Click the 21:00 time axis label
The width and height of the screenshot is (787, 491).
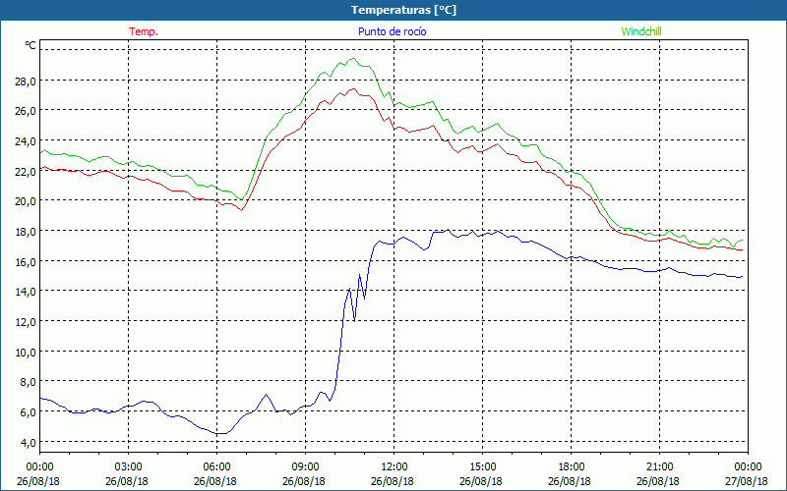[x=659, y=467]
